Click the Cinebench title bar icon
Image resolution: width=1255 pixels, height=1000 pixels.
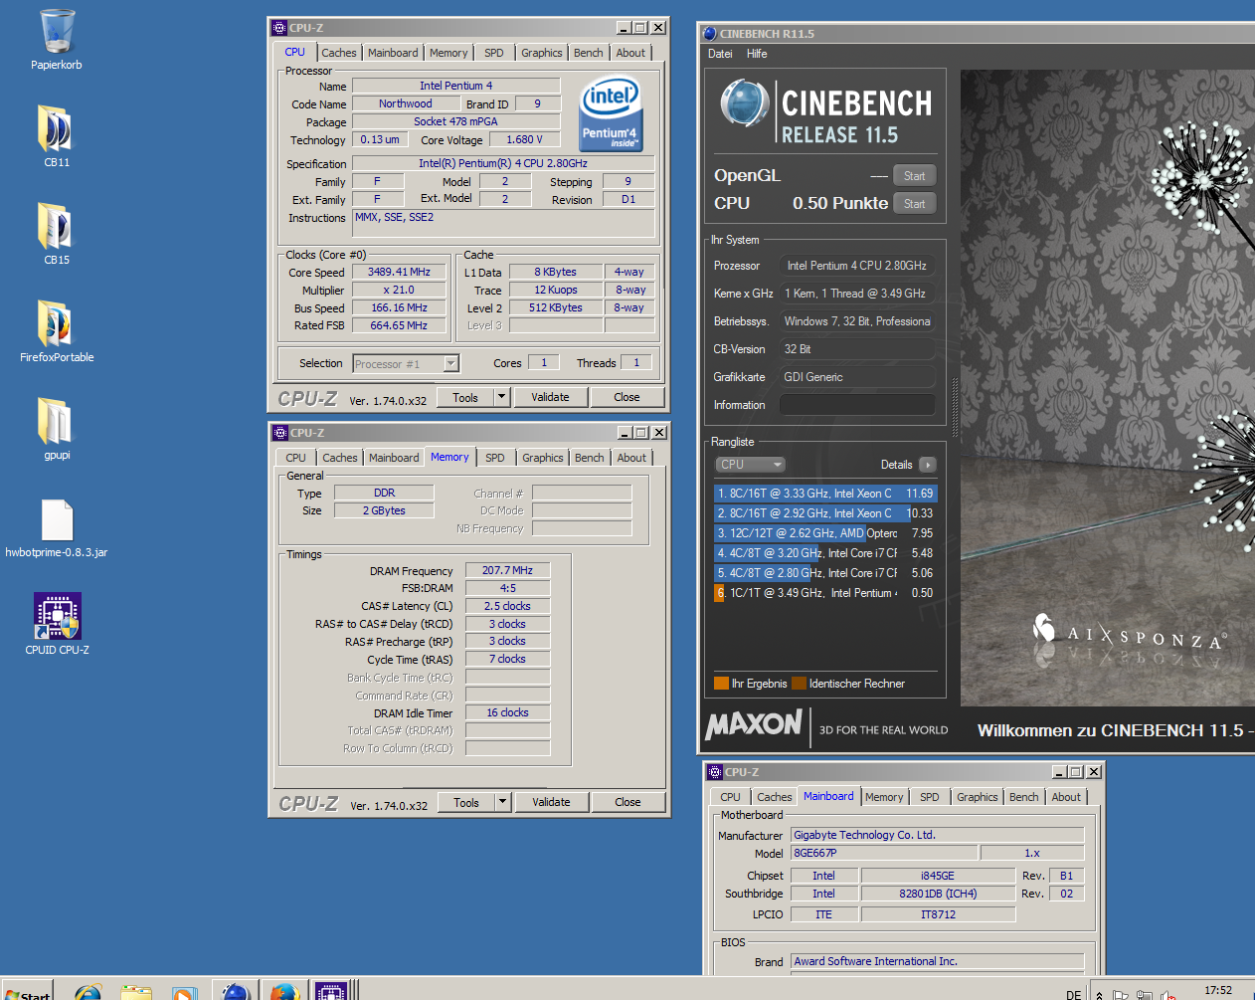pos(709,34)
